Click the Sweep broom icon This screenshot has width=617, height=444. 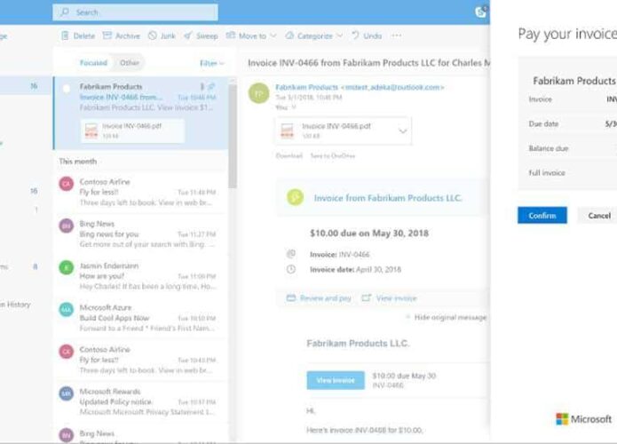coord(188,36)
